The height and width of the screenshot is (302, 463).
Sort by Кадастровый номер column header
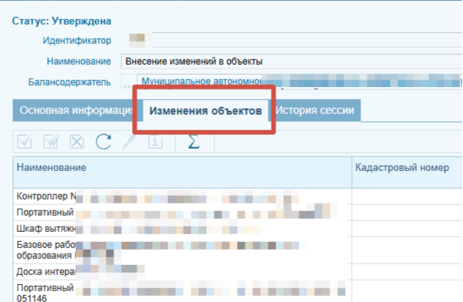click(407, 173)
